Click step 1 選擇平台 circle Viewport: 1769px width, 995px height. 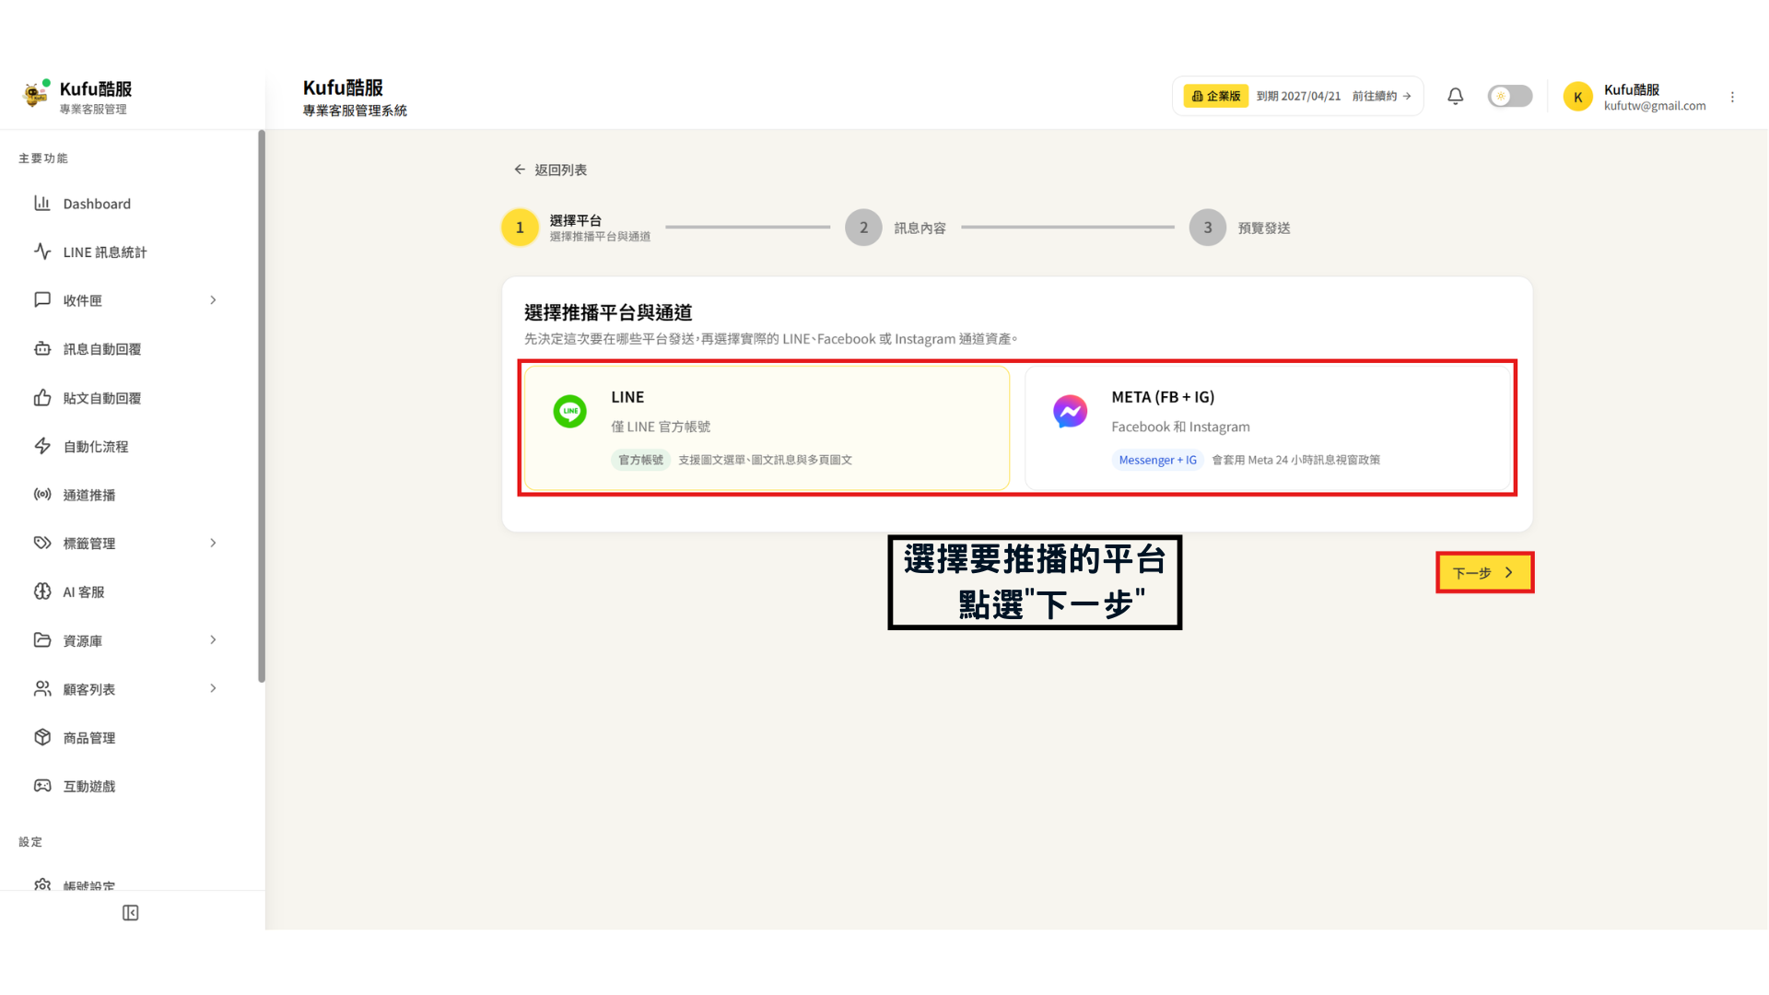(x=520, y=228)
